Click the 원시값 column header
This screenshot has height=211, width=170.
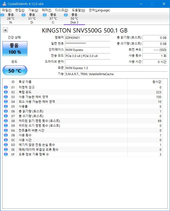145,82
